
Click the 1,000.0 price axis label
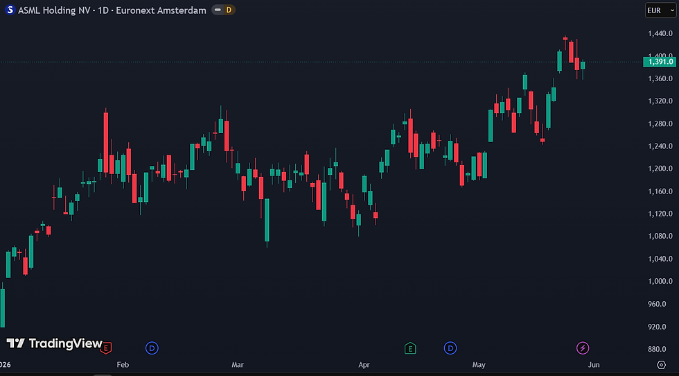tap(660, 282)
